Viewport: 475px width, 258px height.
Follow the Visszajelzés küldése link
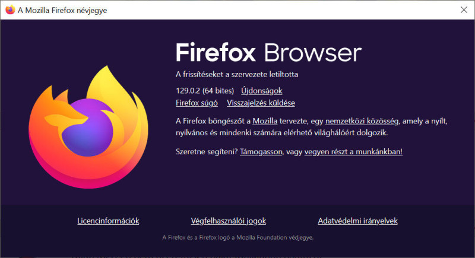pos(261,103)
